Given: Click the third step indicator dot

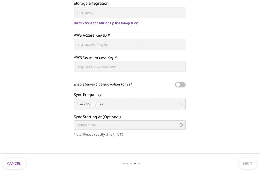Looking at the screenshot, I should (131, 164).
